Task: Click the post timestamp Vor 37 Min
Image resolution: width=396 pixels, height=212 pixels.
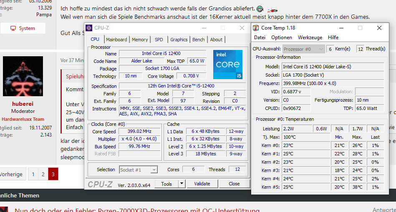Action: tap(72, 60)
